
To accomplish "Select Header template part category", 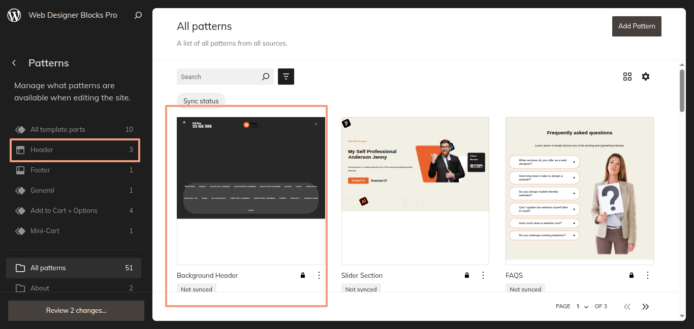I will tap(75, 150).
